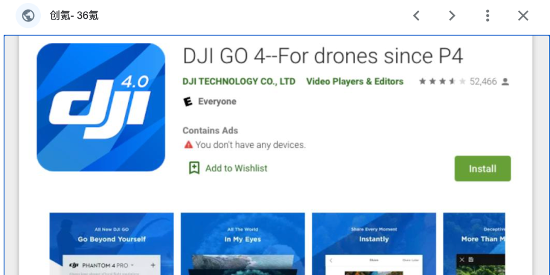Screen dimensions: 550x275
Task: Open the Go Beyond Yourself screenshot
Action: (x=112, y=244)
